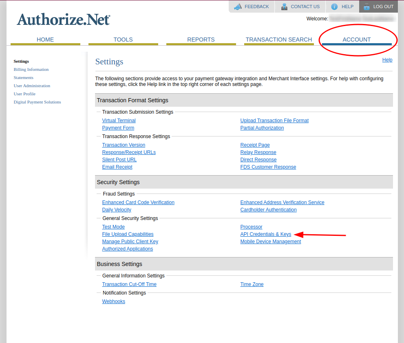
Task: Click the General Information Settings label
Action: 133,276
